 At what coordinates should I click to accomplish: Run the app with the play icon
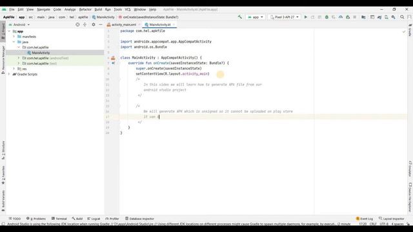(x=305, y=17)
